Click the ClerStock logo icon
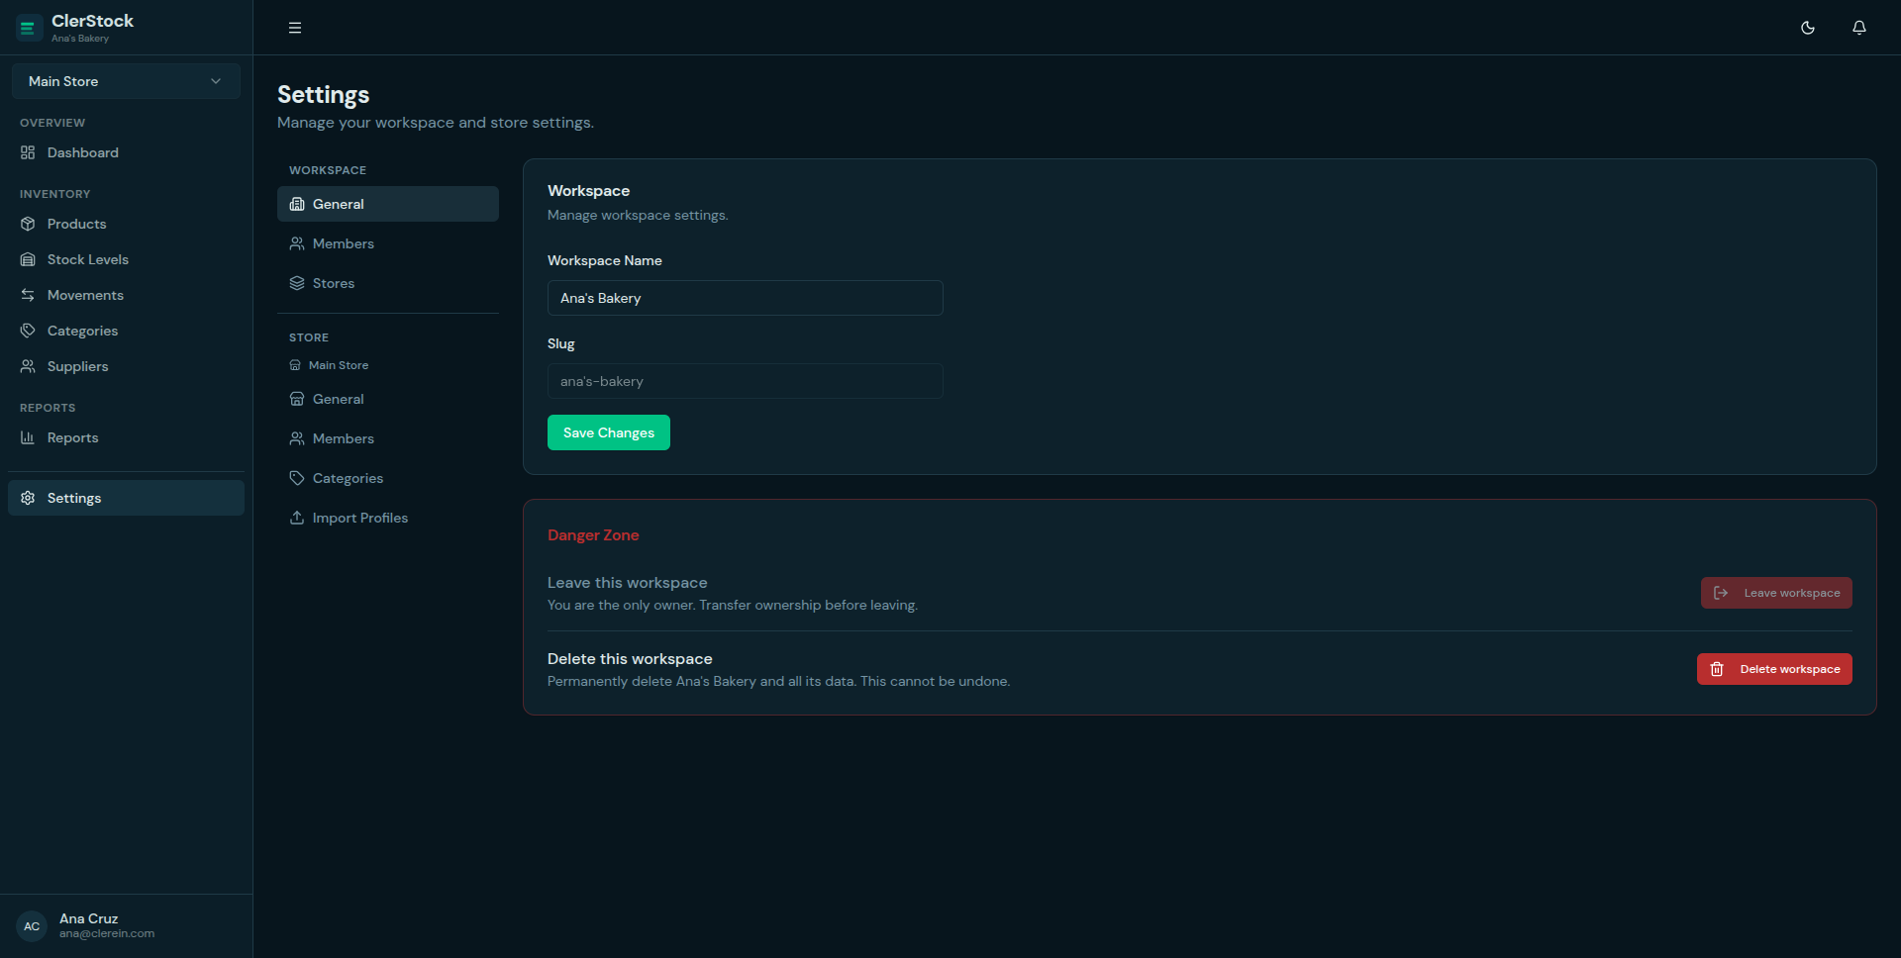The width and height of the screenshot is (1901, 958). [27, 28]
